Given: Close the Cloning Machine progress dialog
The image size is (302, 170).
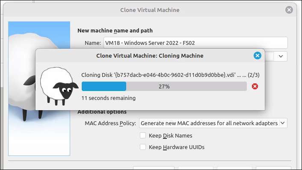Looking at the screenshot, I should pyautogui.click(x=258, y=56).
